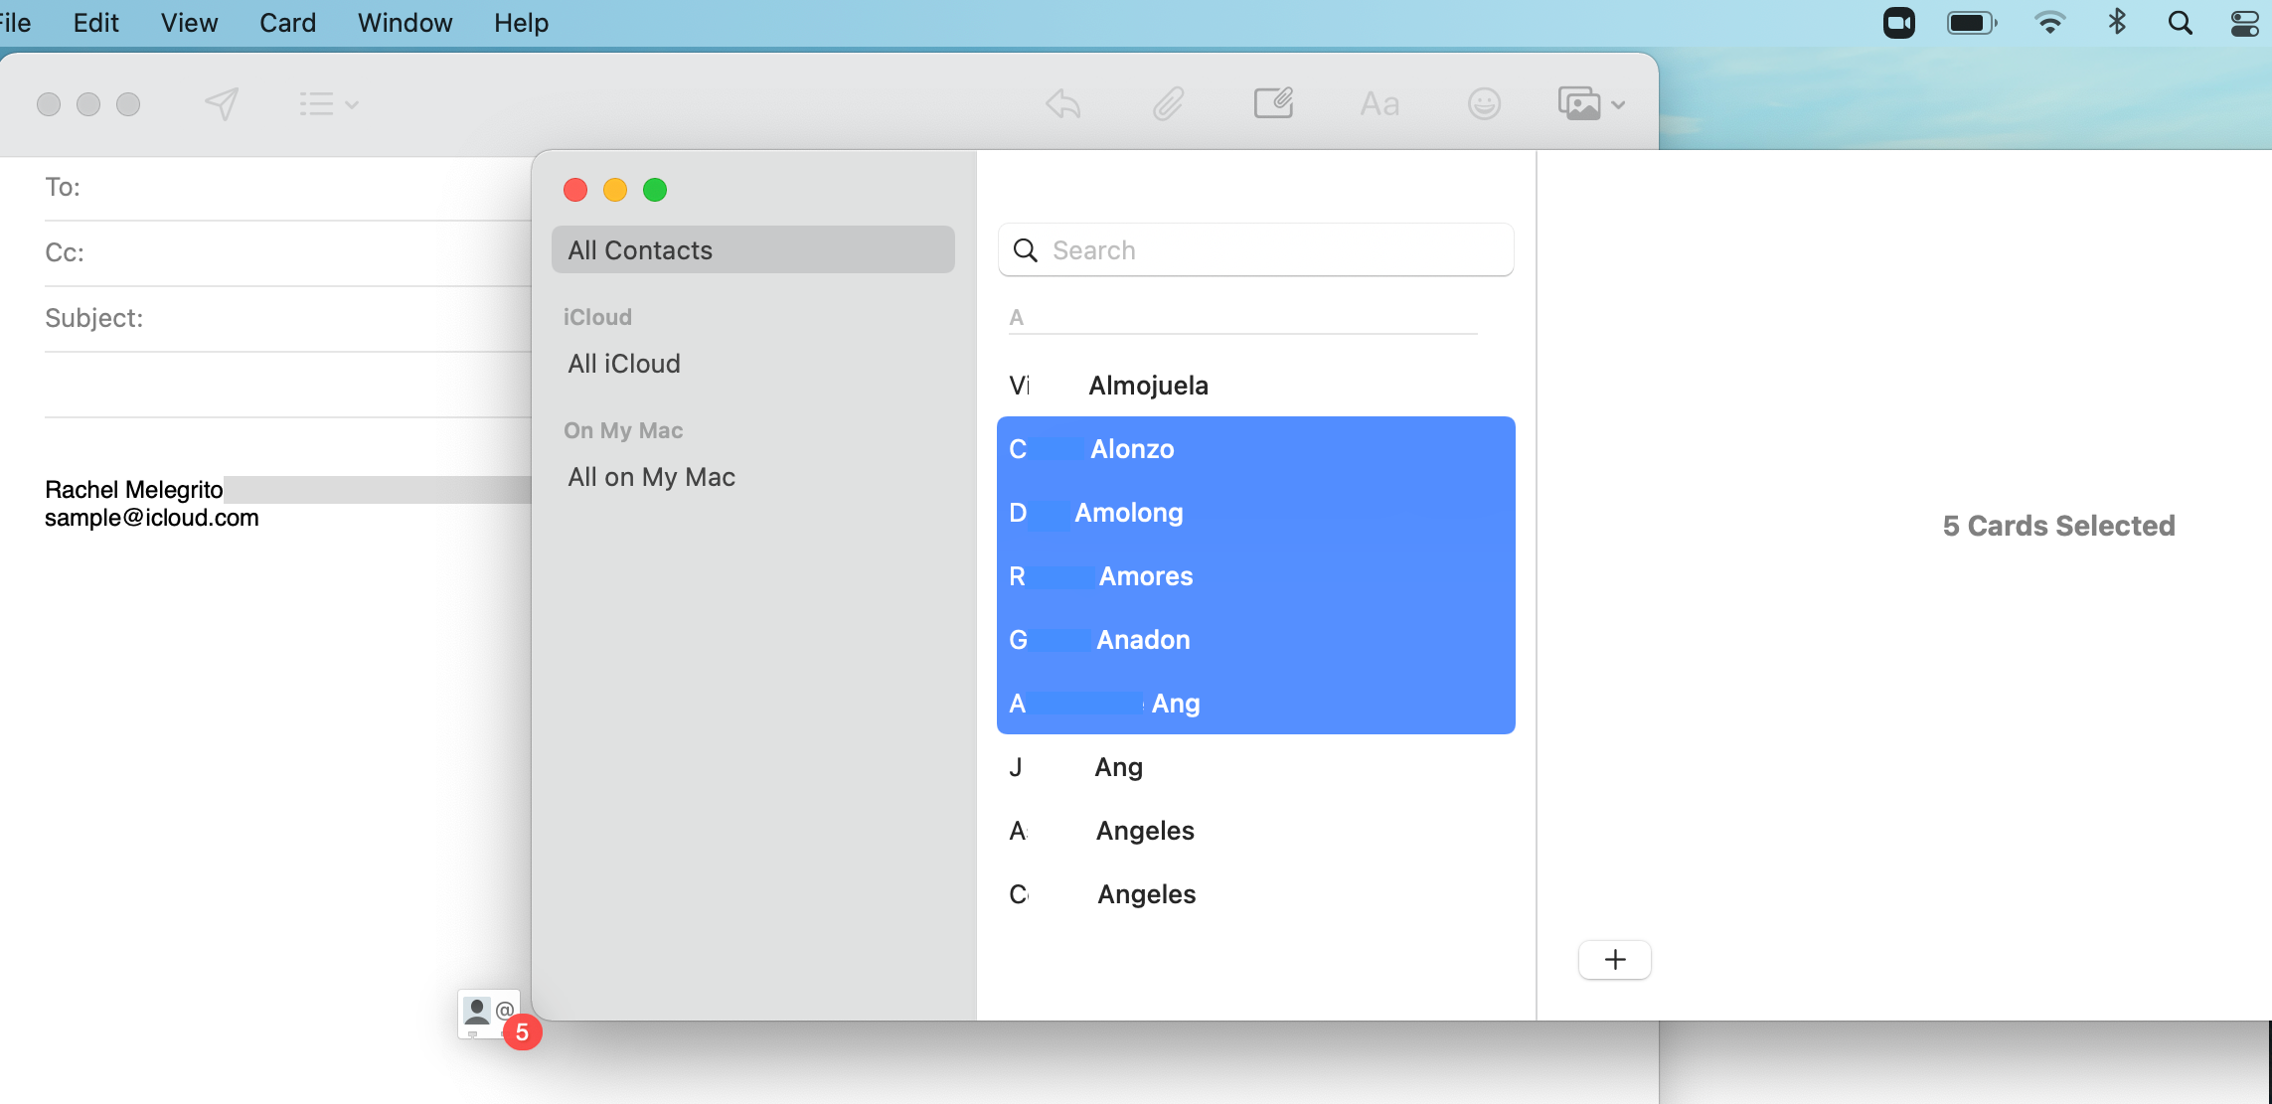2272x1104 pixels.
Task: Click the To: recipient field
Action: pos(298,187)
